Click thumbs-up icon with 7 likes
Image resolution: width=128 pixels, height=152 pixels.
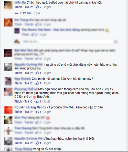[x=37, y=7]
